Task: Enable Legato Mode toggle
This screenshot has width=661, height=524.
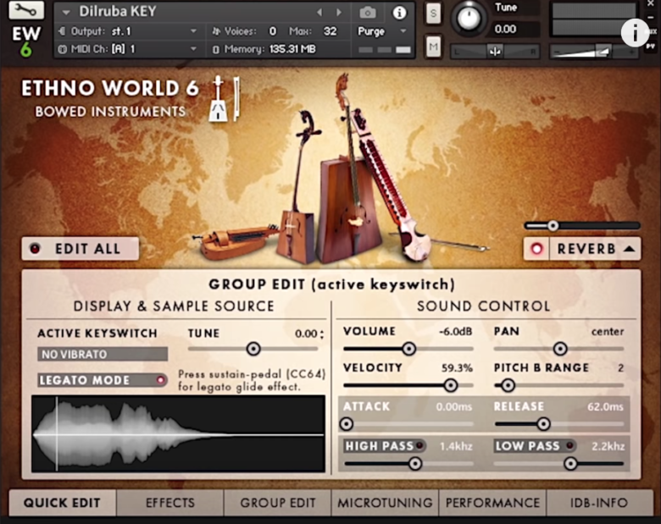Action: coord(160,380)
